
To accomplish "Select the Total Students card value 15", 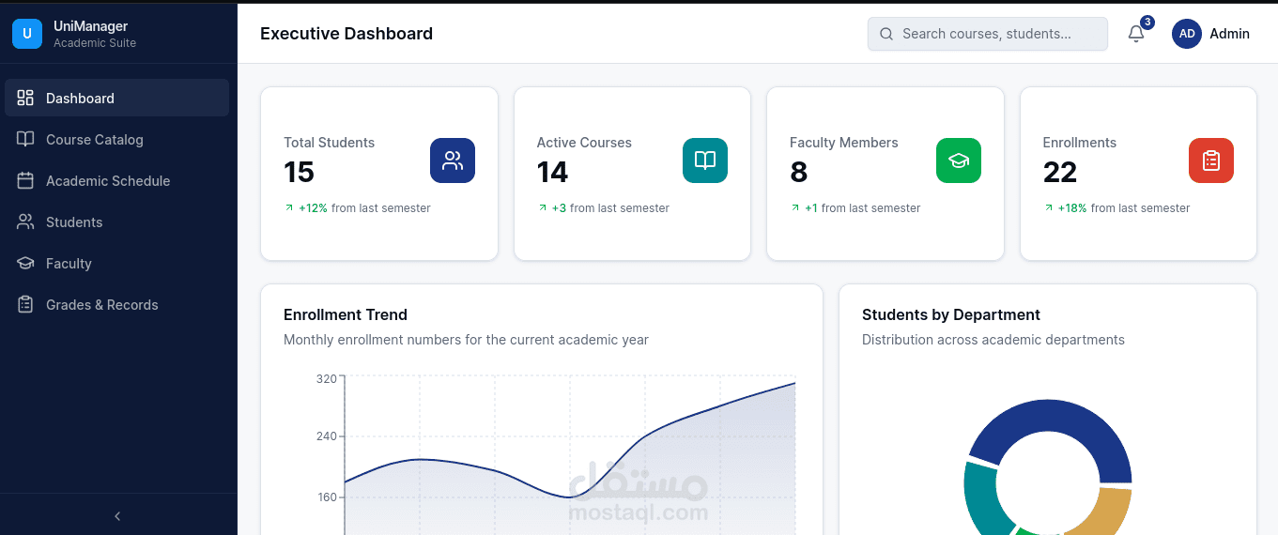I will (299, 173).
